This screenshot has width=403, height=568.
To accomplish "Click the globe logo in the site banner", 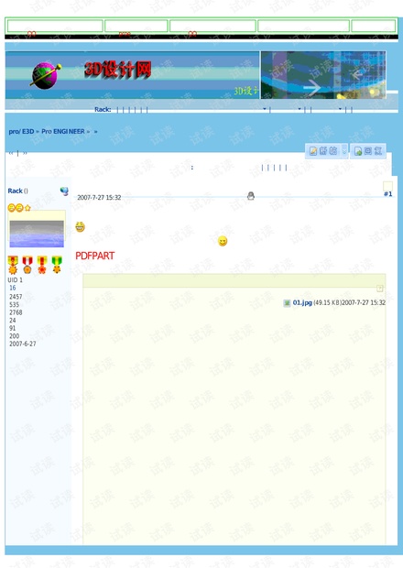I will (x=45, y=76).
